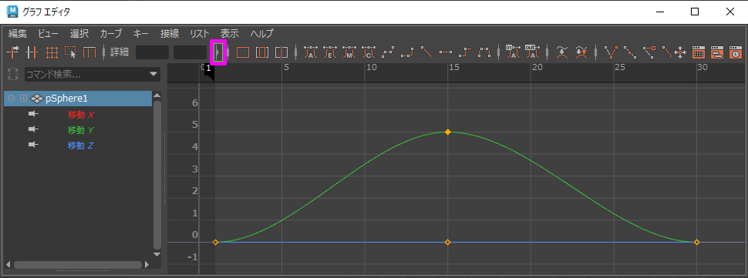Open the command search dropdown arrow
The image size is (748, 278).
(x=153, y=74)
